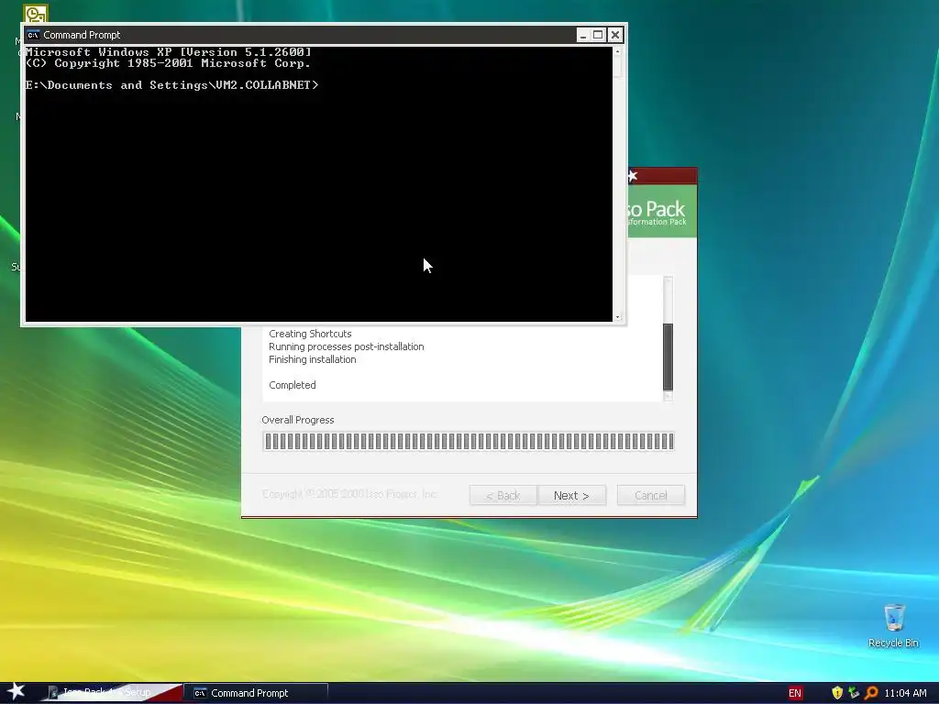Click the yellow security shield tray icon
This screenshot has width=939, height=704.
[837, 693]
